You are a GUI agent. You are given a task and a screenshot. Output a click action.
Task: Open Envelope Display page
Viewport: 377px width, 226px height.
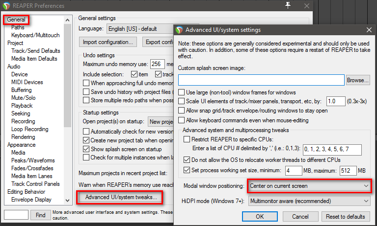31,200
